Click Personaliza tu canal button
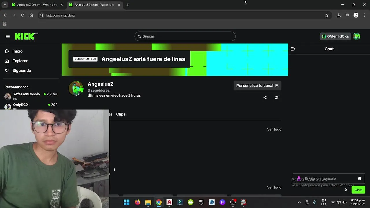Screen dimensions: 370x208 click(257, 86)
